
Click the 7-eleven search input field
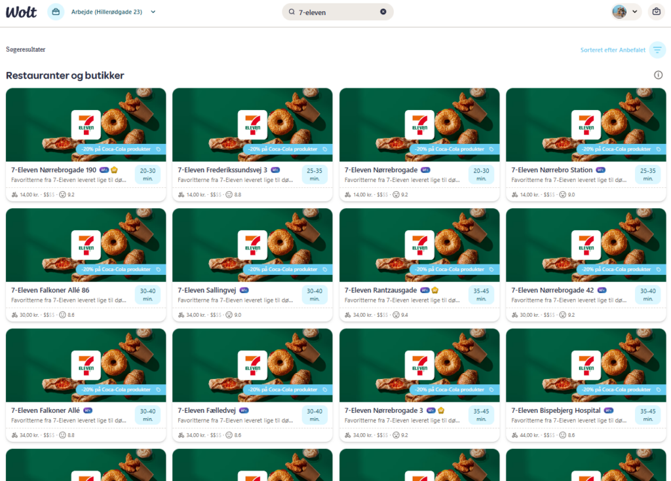pyautogui.click(x=337, y=12)
